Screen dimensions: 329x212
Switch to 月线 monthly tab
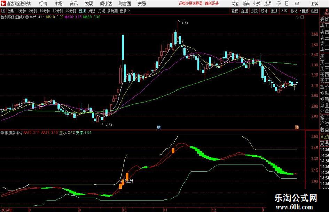101,11
